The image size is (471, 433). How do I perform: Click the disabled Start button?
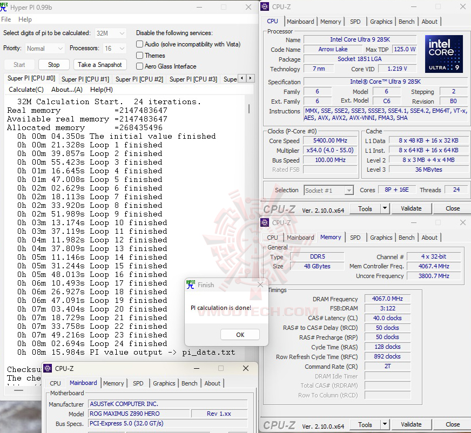click(x=19, y=65)
